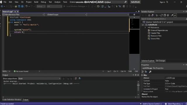Open the Undo history dropdown arrow
Image resolution: width=187 pixels, height=105 pixels.
point(29,6)
